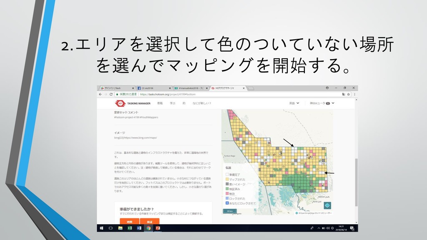Click the 悪いイメージ gray legend swatch
The image size is (427, 240).
click(227, 184)
